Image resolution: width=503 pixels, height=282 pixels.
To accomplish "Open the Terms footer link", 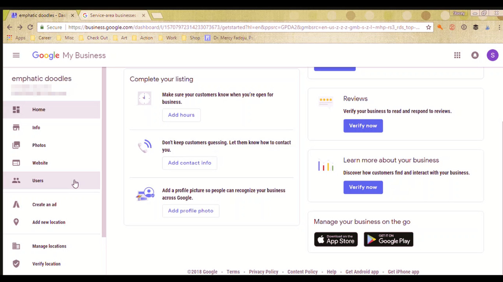I will pos(233,272).
